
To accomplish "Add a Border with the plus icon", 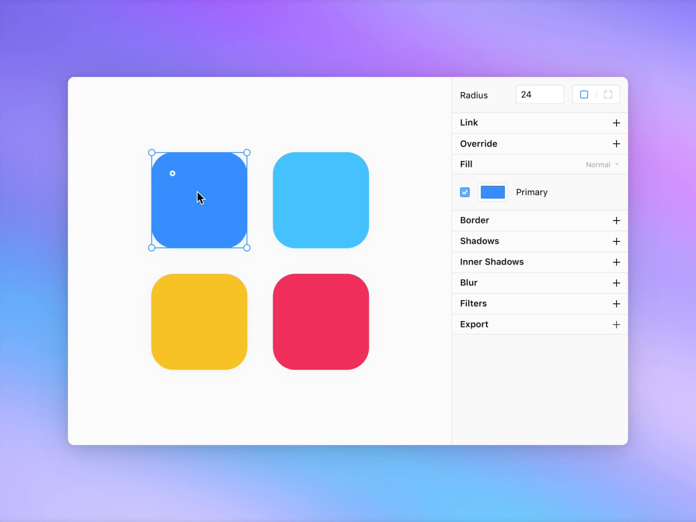I will pyautogui.click(x=616, y=220).
